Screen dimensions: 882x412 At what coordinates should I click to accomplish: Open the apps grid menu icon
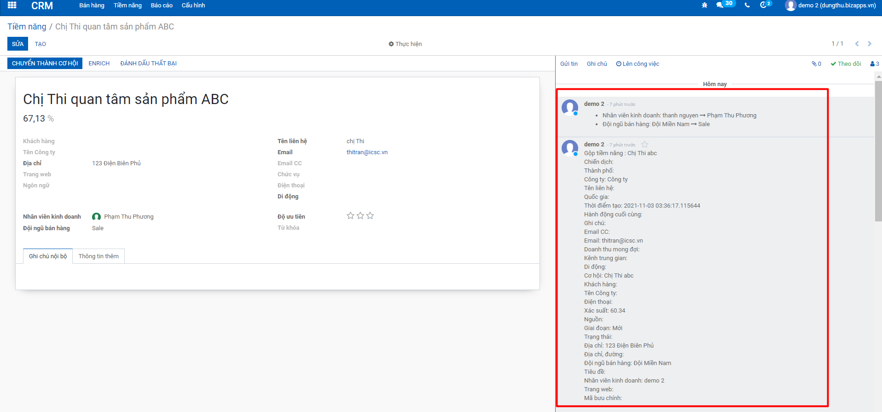coord(12,6)
